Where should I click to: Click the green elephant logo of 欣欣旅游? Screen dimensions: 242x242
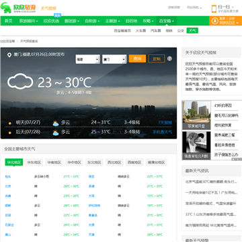(6, 8)
